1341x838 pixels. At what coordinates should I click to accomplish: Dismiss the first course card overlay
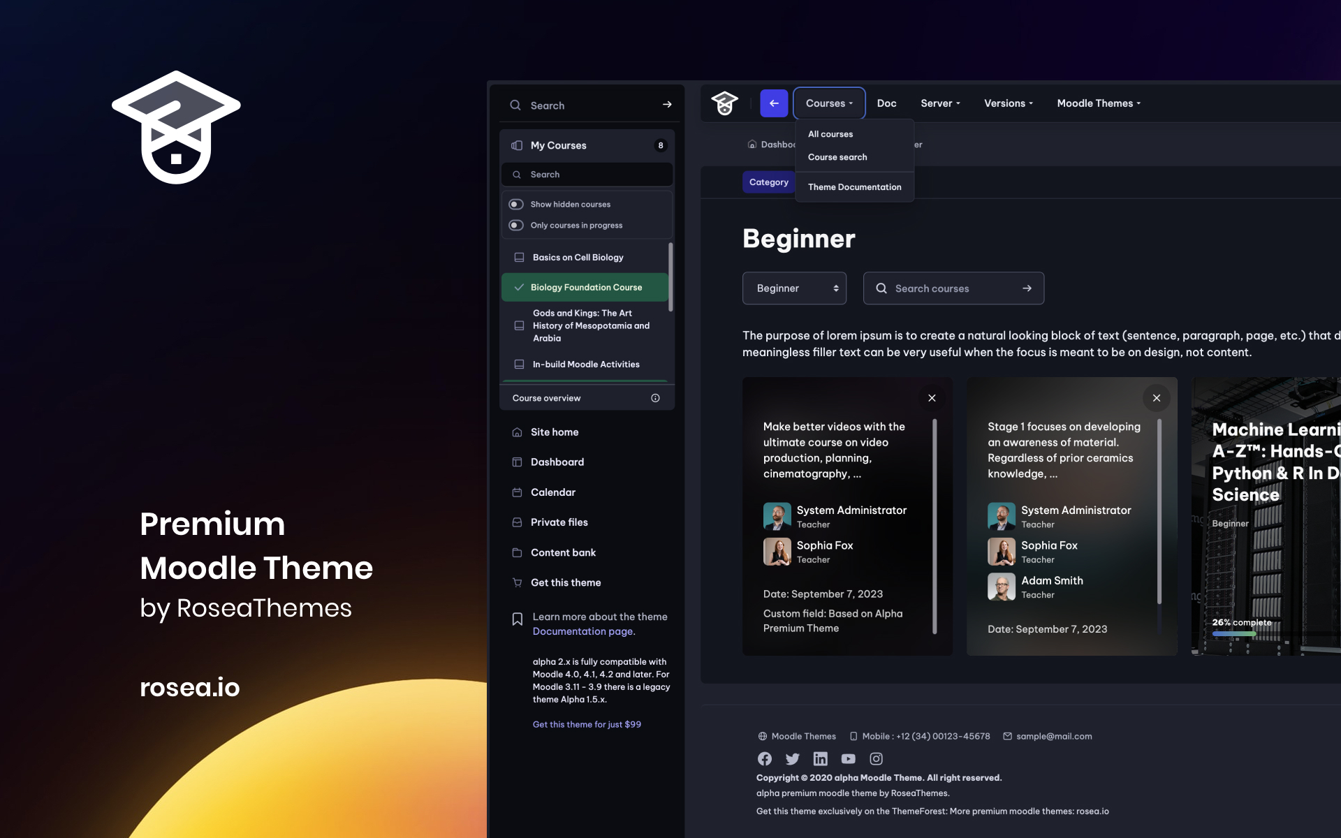932,398
